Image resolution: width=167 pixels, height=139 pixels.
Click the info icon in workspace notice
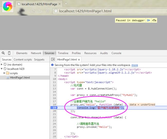tap(52, 65)
